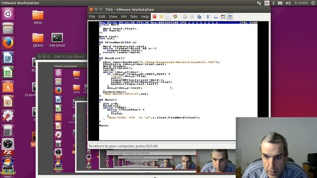This screenshot has height=178, width=317.
Task: Click the network indicator in top panel
Action: (259, 3)
